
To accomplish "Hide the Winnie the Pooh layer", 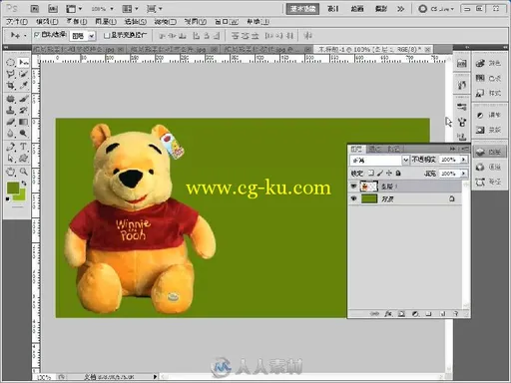I will coord(353,187).
